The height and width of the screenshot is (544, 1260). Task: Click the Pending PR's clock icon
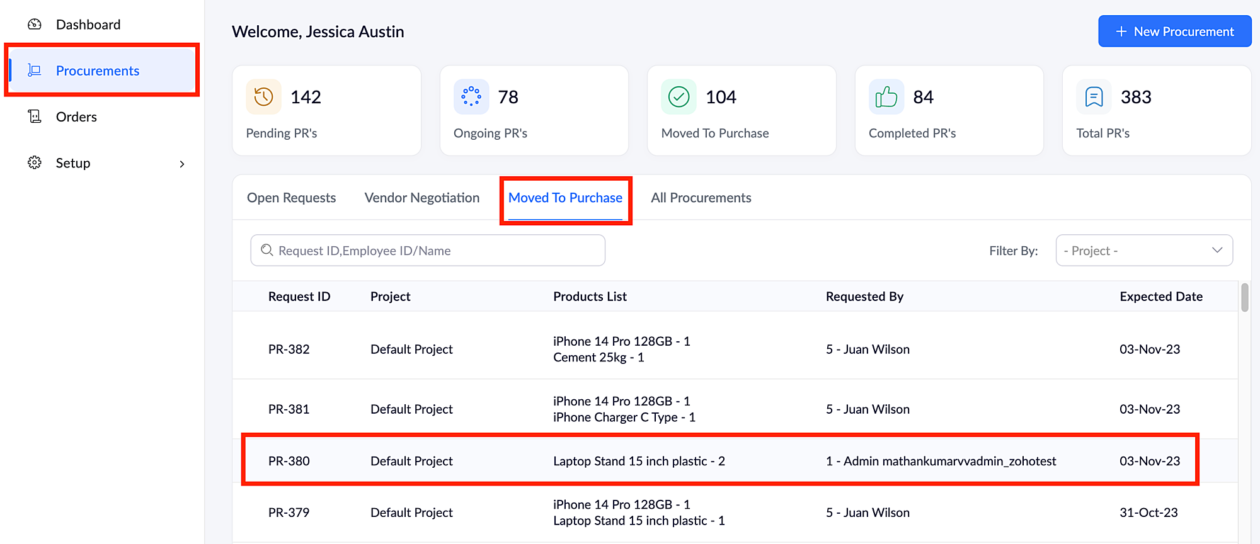pyautogui.click(x=263, y=97)
